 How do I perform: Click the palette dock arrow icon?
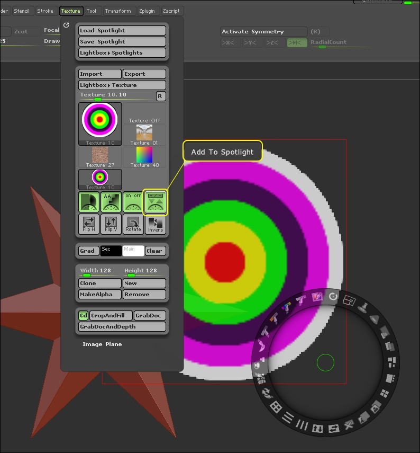coord(66,25)
